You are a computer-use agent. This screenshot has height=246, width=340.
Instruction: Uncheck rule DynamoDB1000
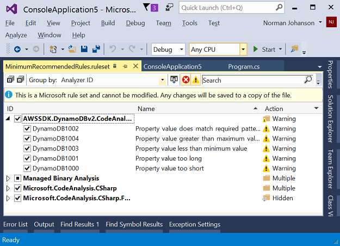coord(27,168)
